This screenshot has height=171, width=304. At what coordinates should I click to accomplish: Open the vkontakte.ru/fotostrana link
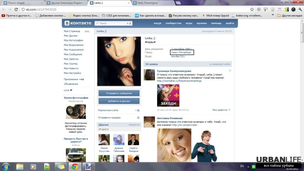coord(179,81)
